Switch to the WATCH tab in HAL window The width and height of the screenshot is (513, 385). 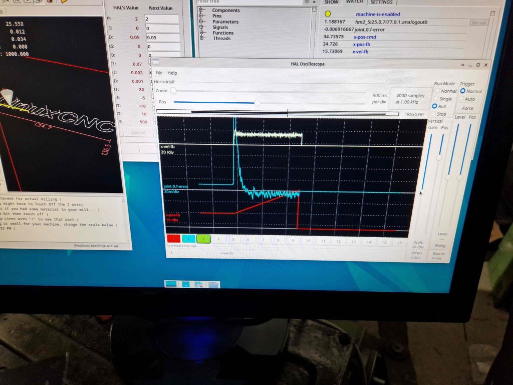(354, 2)
